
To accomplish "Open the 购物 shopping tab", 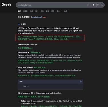I will click(42, 11).
